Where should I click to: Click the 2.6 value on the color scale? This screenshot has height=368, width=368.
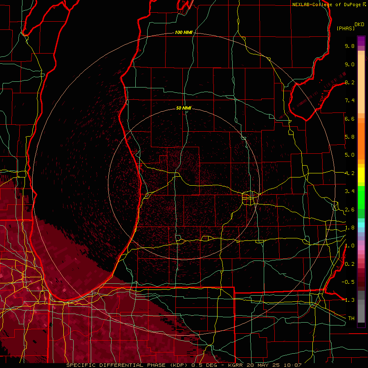350,210
